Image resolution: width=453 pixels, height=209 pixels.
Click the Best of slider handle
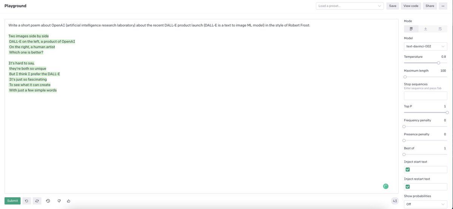[x=404, y=154]
